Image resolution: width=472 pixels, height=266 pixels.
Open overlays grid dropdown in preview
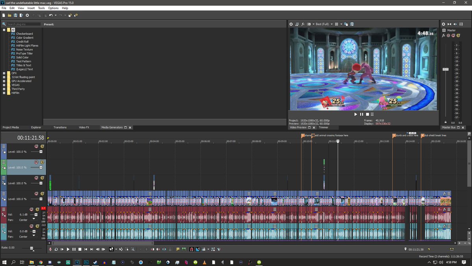pyautogui.click(x=341, y=24)
